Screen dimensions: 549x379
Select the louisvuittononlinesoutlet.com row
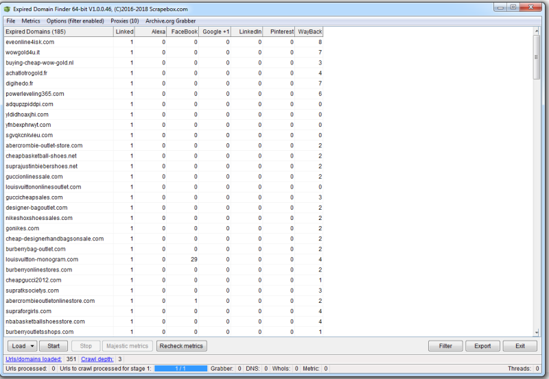pos(163,187)
